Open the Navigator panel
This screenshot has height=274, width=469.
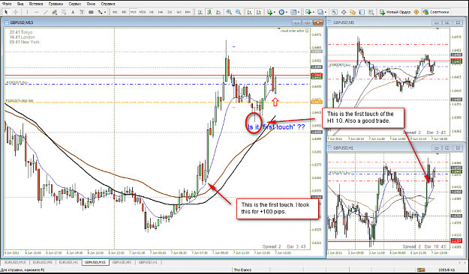click(353, 12)
